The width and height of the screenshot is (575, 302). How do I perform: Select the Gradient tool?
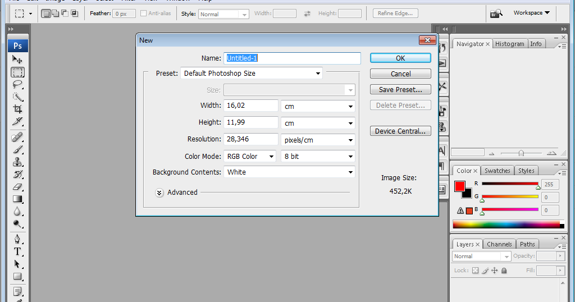[x=17, y=199]
